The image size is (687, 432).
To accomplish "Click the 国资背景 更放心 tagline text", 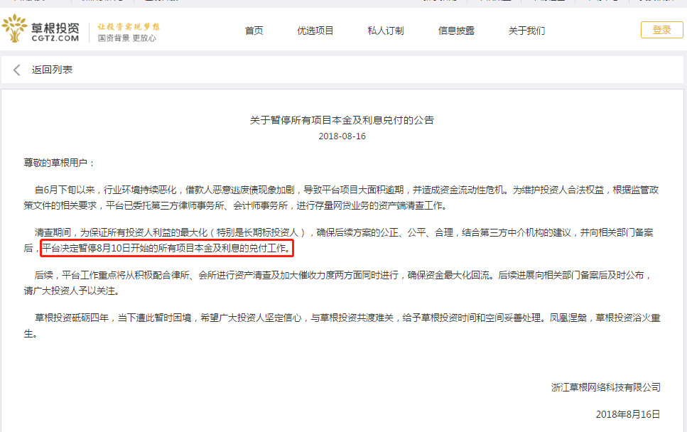I will coord(126,38).
